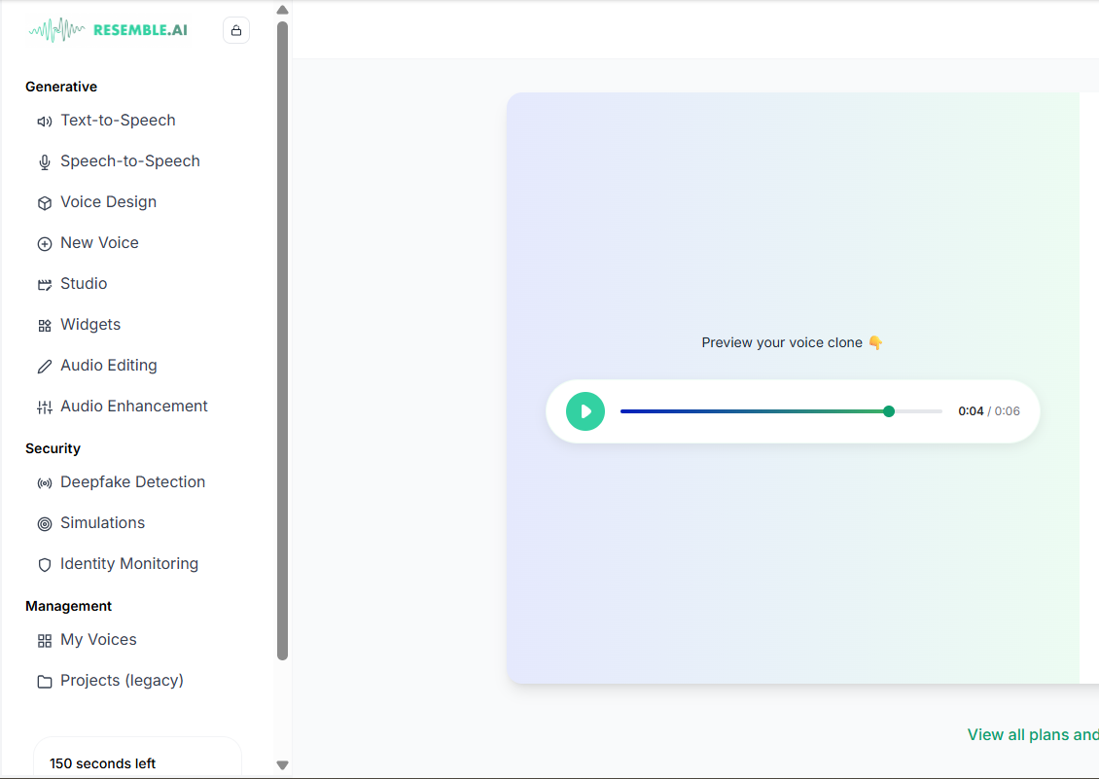The width and height of the screenshot is (1099, 779).
Task: Click the audio progress slider handle
Action: click(x=889, y=411)
